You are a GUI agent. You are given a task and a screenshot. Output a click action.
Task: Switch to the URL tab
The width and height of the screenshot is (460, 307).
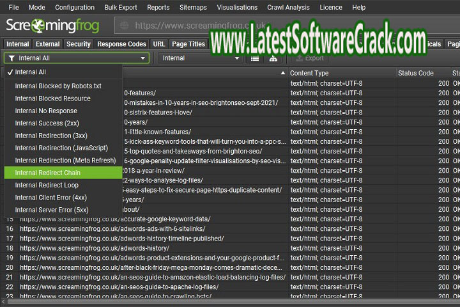point(158,44)
